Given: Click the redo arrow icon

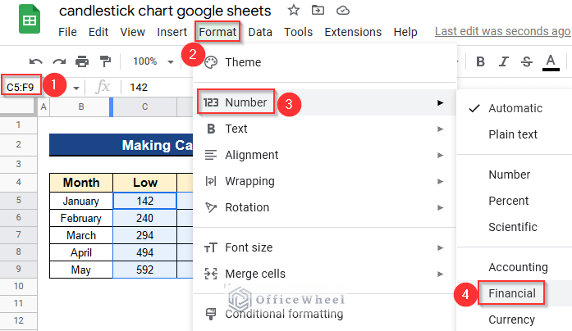Looking at the screenshot, I should pyautogui.click(x=58, y=61).
